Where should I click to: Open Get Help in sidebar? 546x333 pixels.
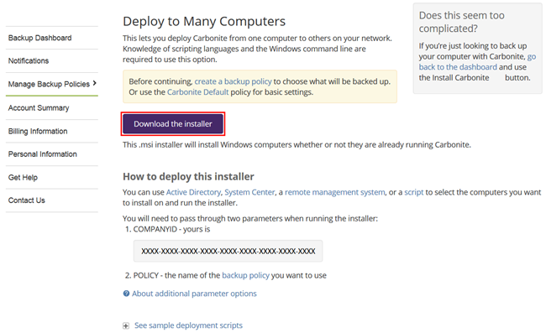[x=23, y=178]
